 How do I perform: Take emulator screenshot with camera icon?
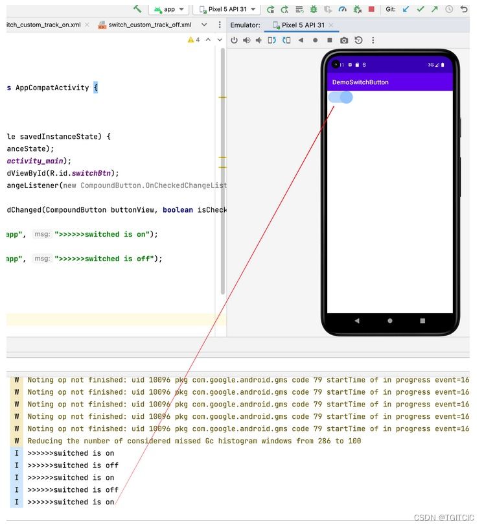[344, 40]
